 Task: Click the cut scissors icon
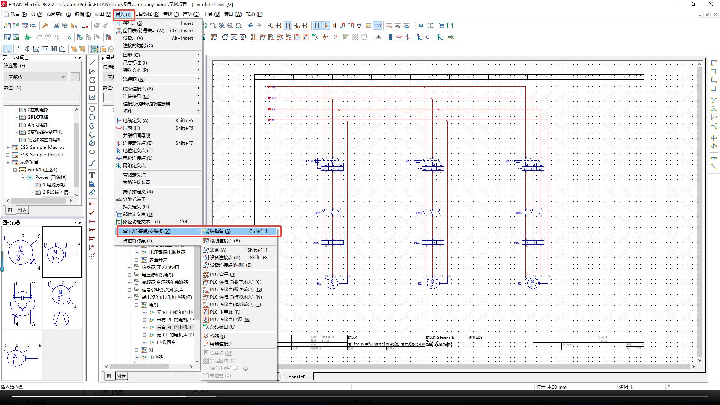click(x=57, y=26)
